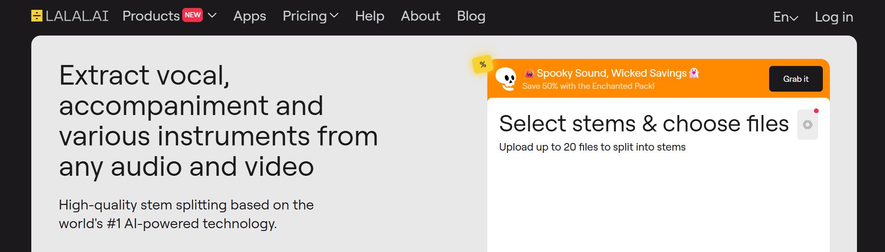Click the pumpkin emoji in the banner
Screen dimensions: 885x252
pos(529,73)
